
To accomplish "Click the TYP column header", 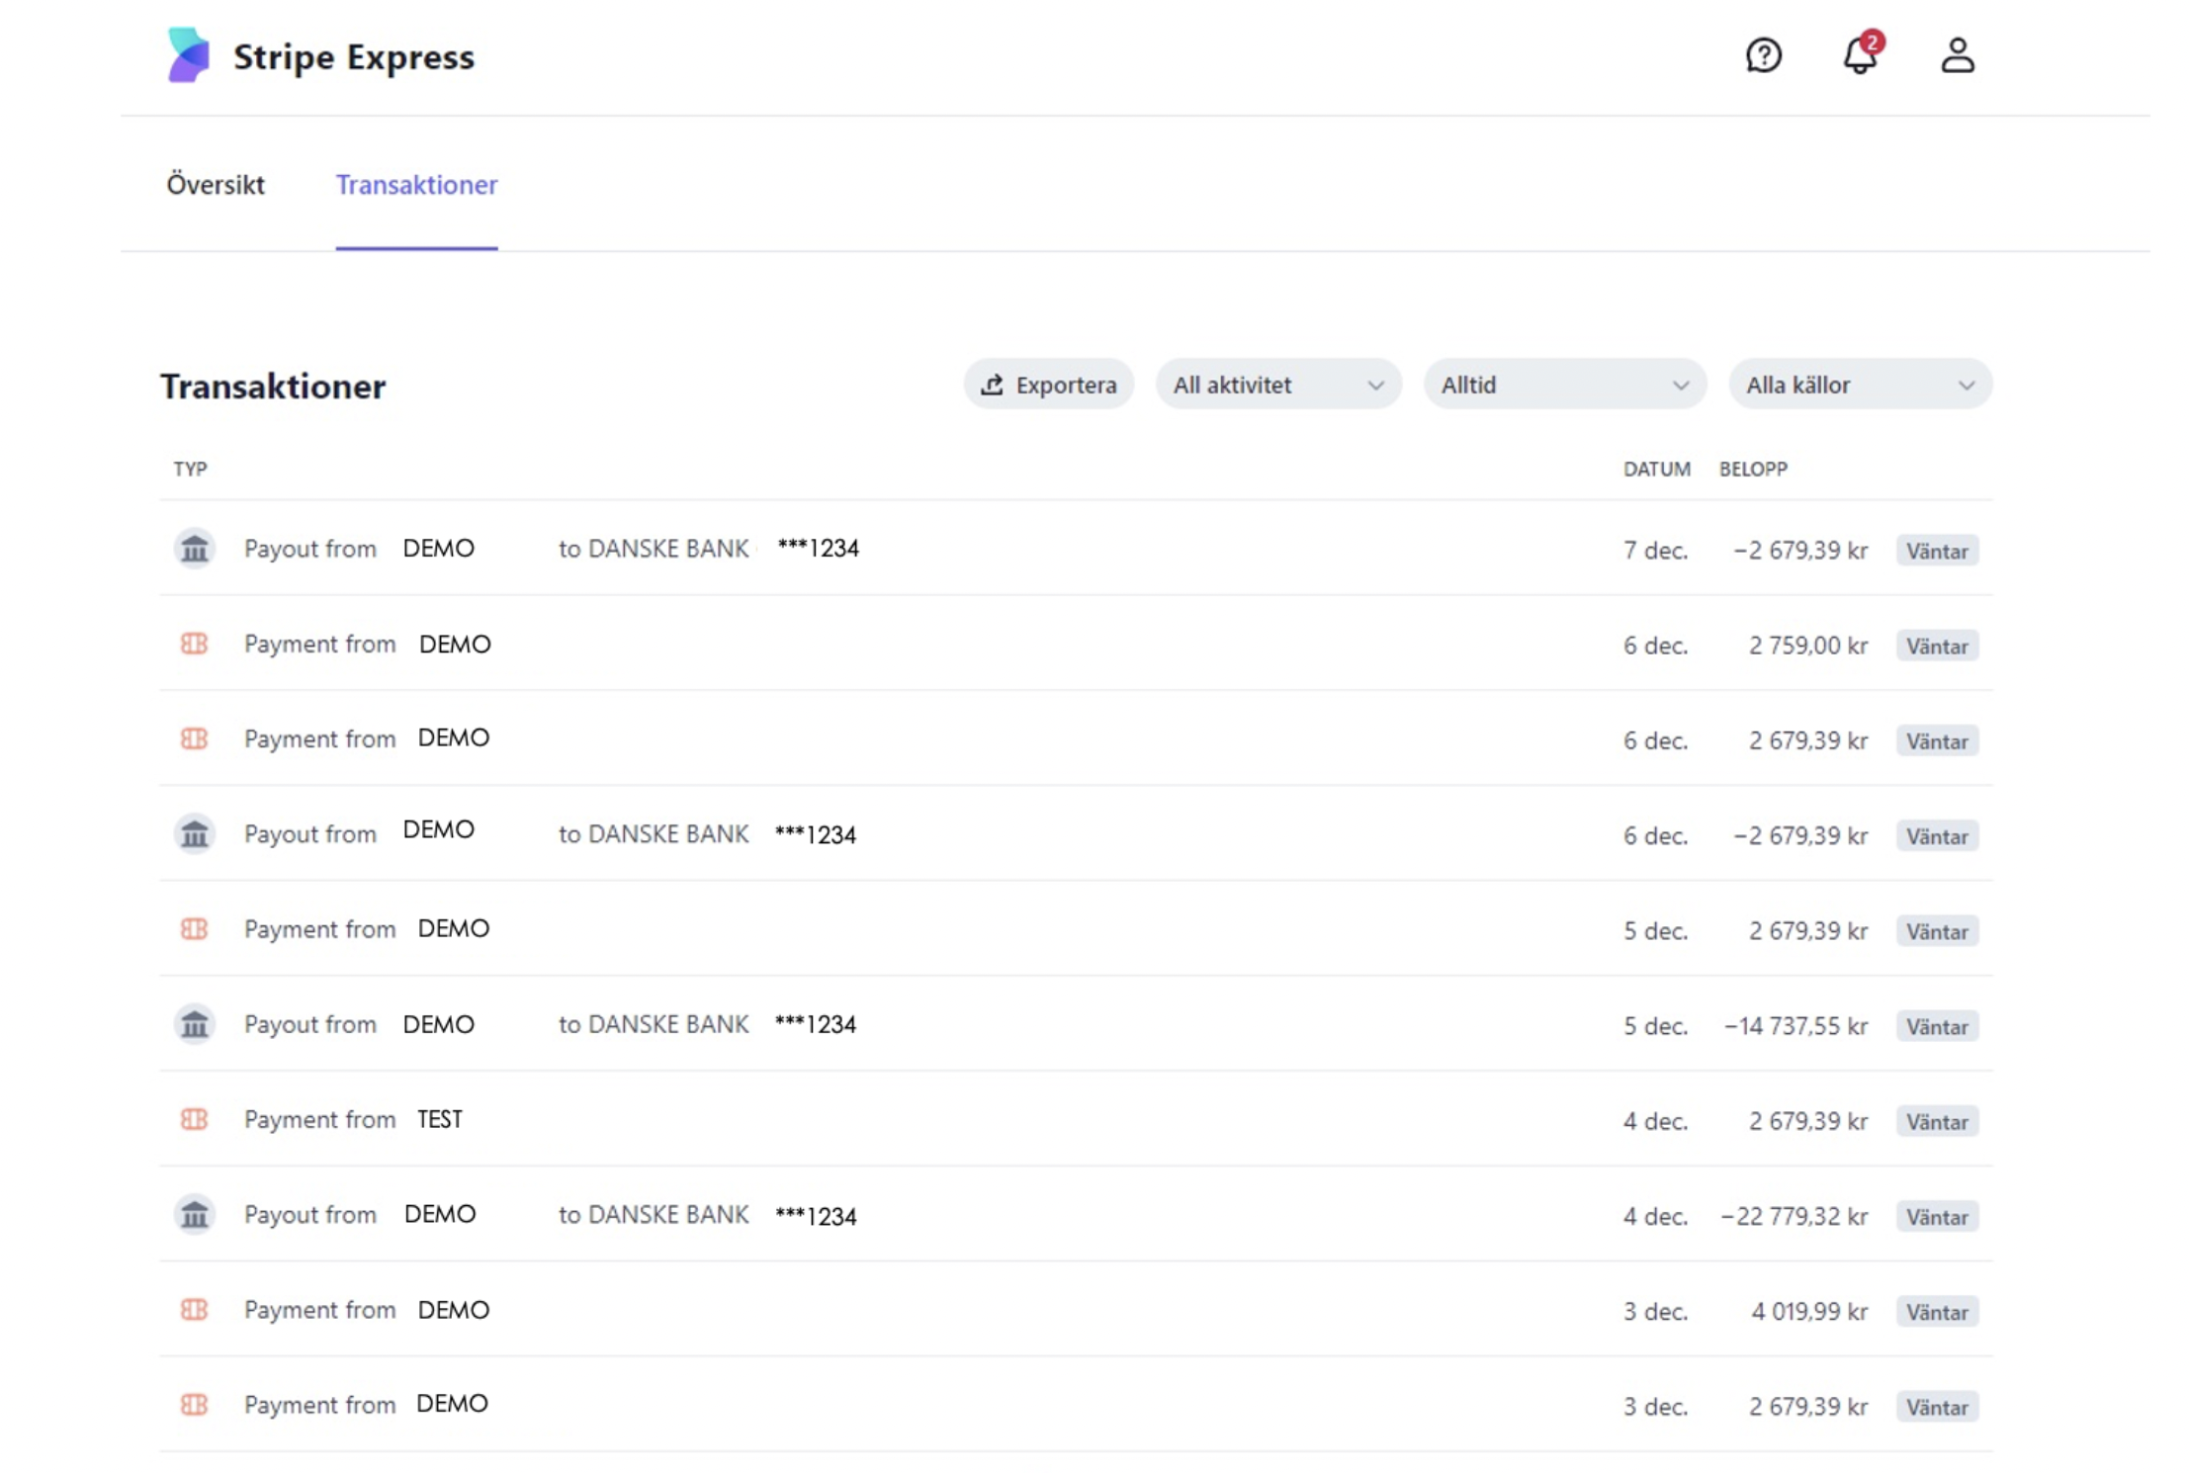I will pos(191,469).
